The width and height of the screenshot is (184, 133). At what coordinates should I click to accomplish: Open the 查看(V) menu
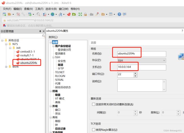[x=28, y=9]
